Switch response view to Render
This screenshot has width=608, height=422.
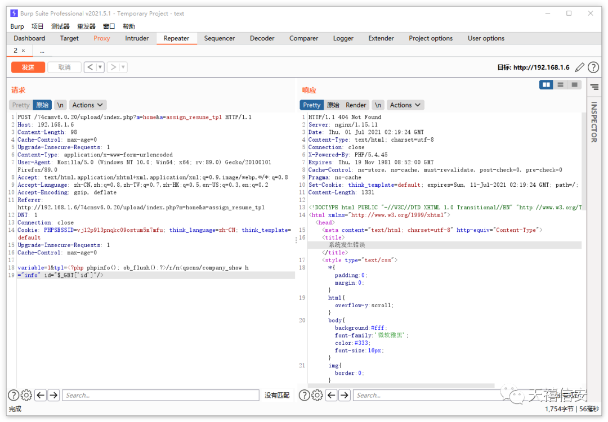(x=356, y=105)
